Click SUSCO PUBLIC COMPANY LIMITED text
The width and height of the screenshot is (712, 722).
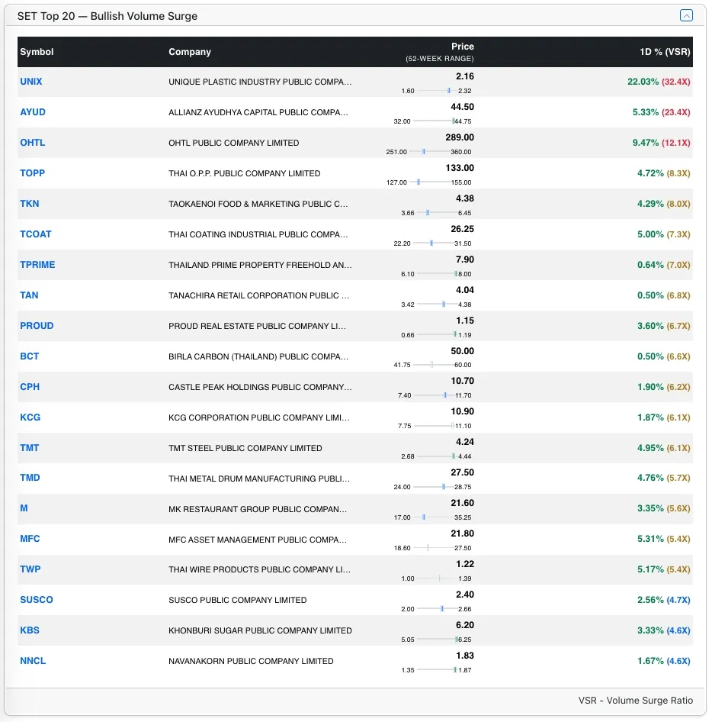[x=237, y=600]
